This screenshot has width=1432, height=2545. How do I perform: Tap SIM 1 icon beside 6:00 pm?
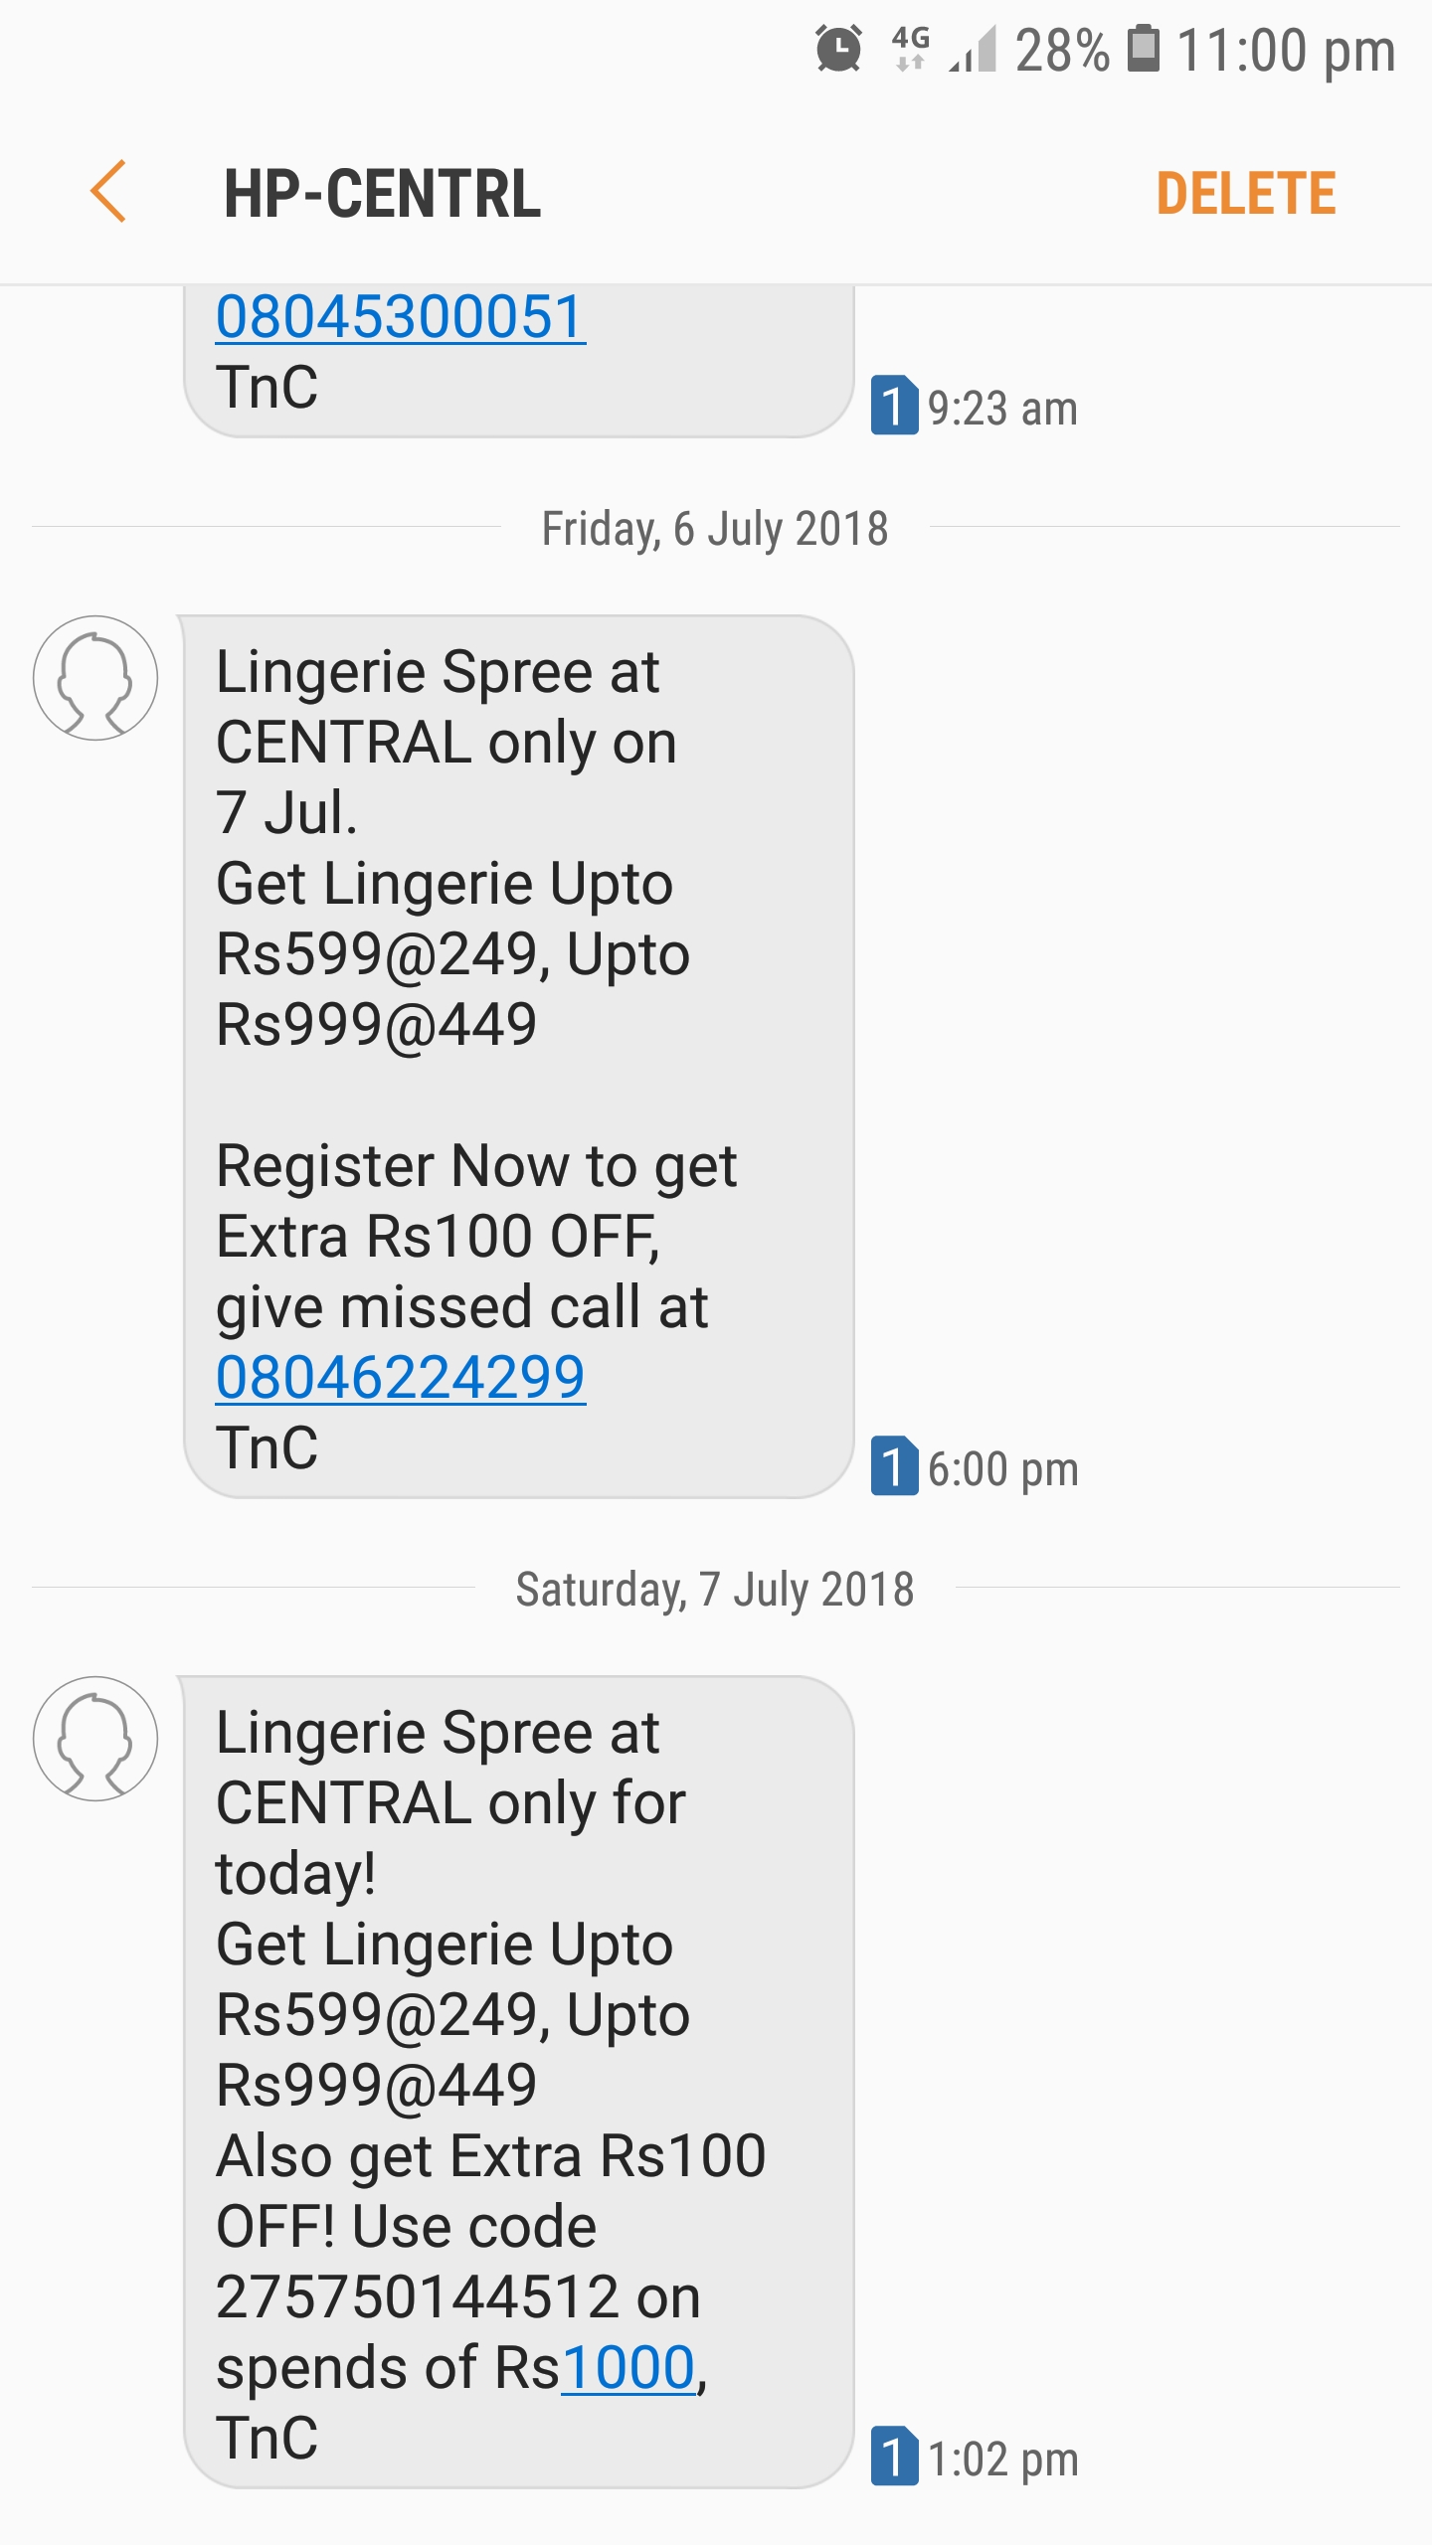893,1466
